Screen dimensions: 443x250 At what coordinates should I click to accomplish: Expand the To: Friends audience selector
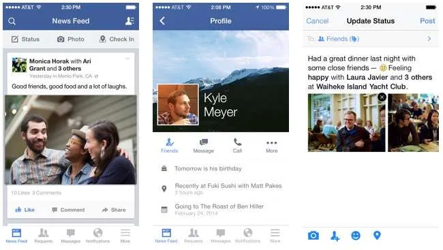(x=371, y=39)
